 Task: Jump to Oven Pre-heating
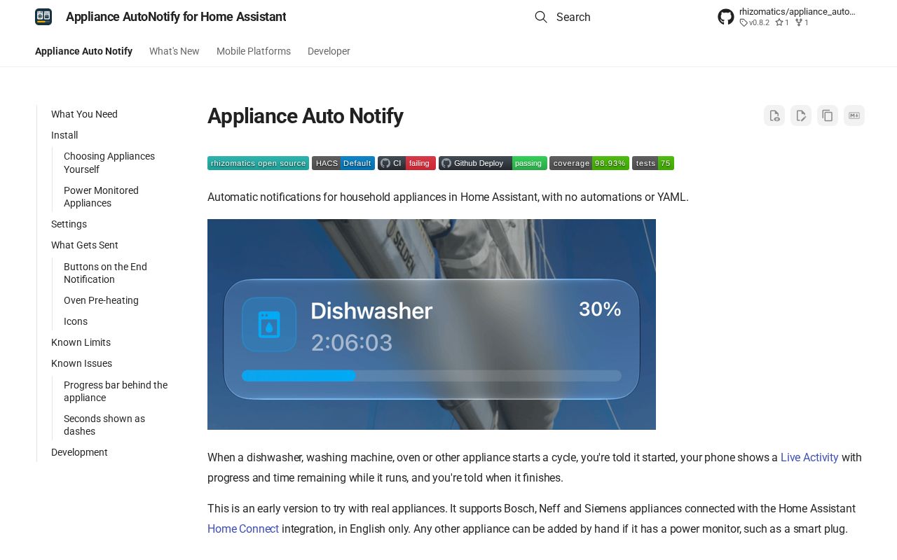point(101,300)
